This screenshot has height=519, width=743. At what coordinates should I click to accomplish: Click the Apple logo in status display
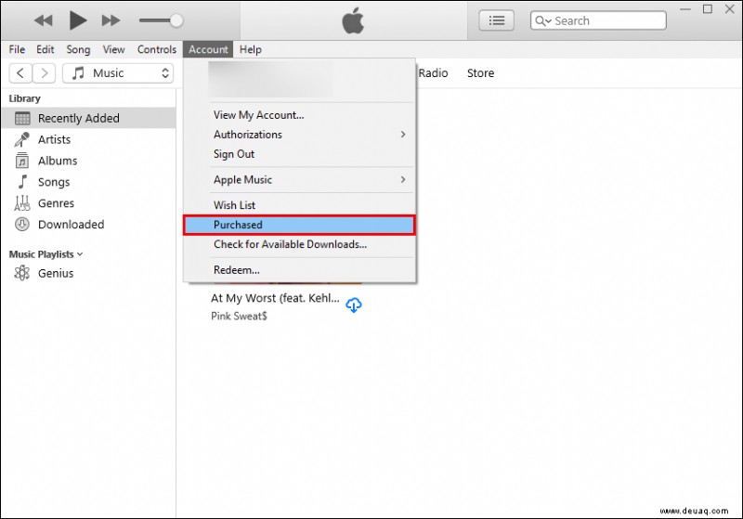click(x=353, y=20)
